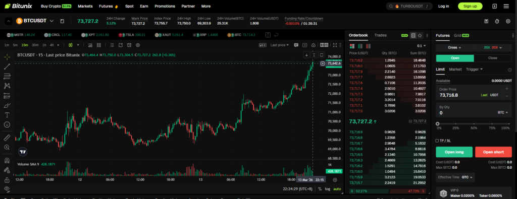Set quantity slider to 50%
This screenshot has height=199, width=517.
474,124
